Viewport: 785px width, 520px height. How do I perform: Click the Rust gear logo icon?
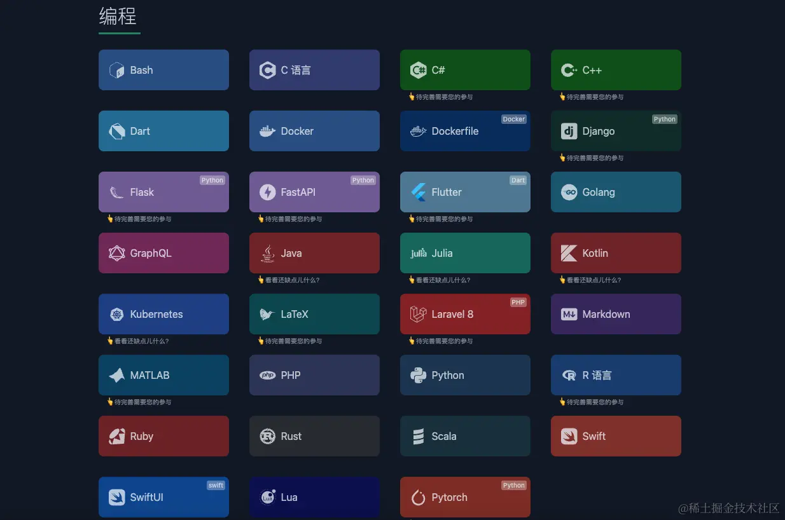(x=267, y=436)
